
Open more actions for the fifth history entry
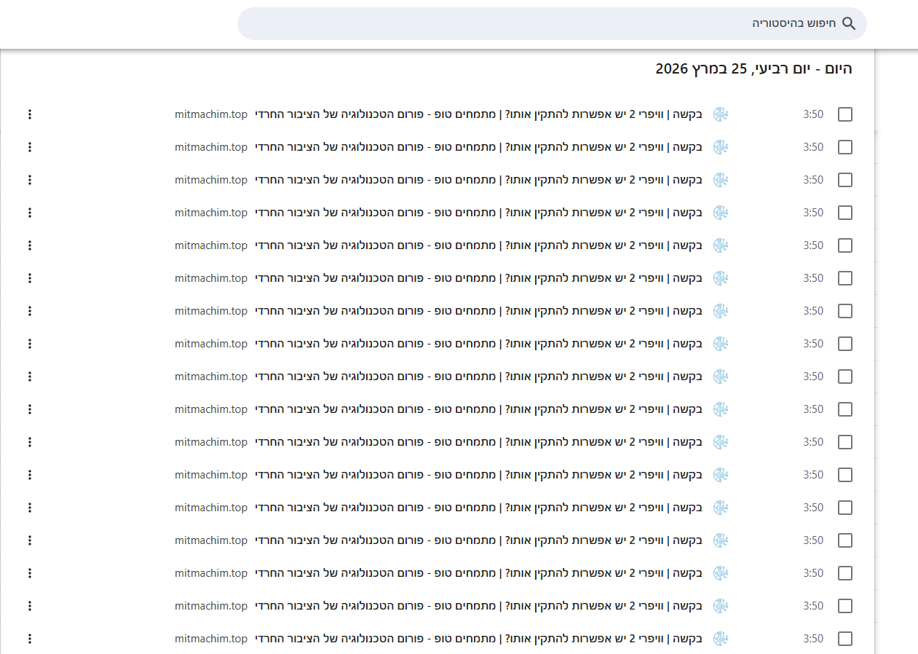30,245
